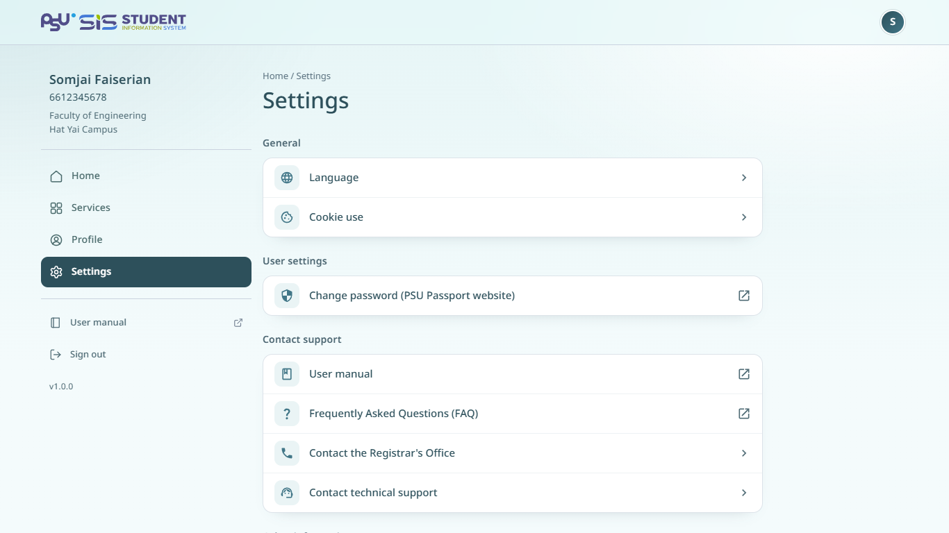This screenshot has width=949, height=533.
Task: Open Contact technical support chevron
Action: click(x=744, y=493)
